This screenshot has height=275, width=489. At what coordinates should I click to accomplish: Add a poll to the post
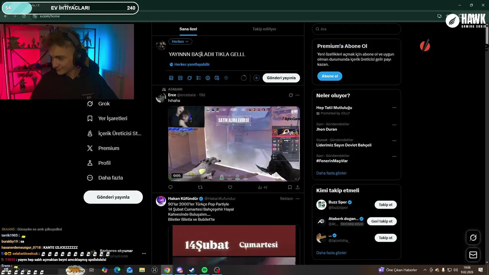click(x=199, y=78)
